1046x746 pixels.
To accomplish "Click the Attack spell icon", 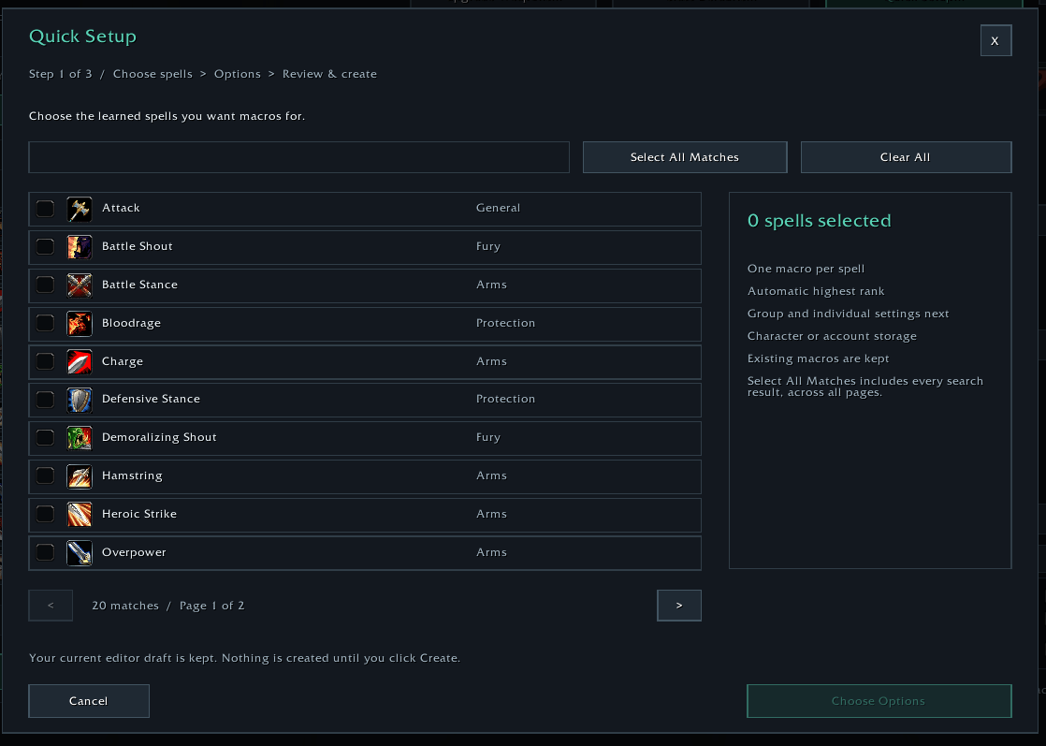I will (x=80, y=209).
